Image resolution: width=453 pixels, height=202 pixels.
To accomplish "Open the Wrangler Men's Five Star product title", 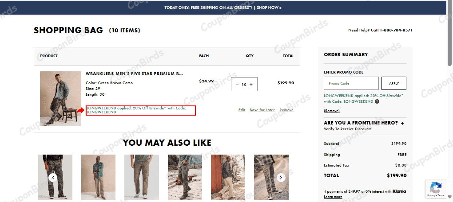I will (x=134, y=74).
